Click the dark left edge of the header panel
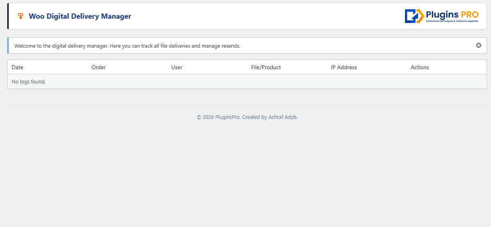The height and width of the screenshot is (227, 491). (8, 16)
